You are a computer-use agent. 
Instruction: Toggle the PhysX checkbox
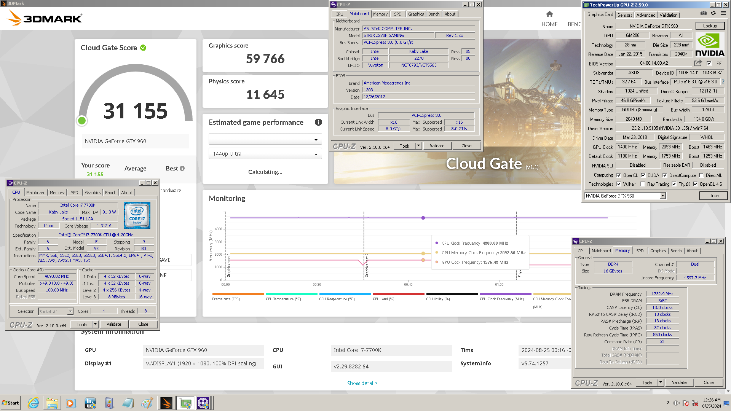click(674, 184)
